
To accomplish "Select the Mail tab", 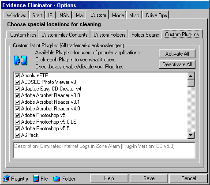I will 80,15.
